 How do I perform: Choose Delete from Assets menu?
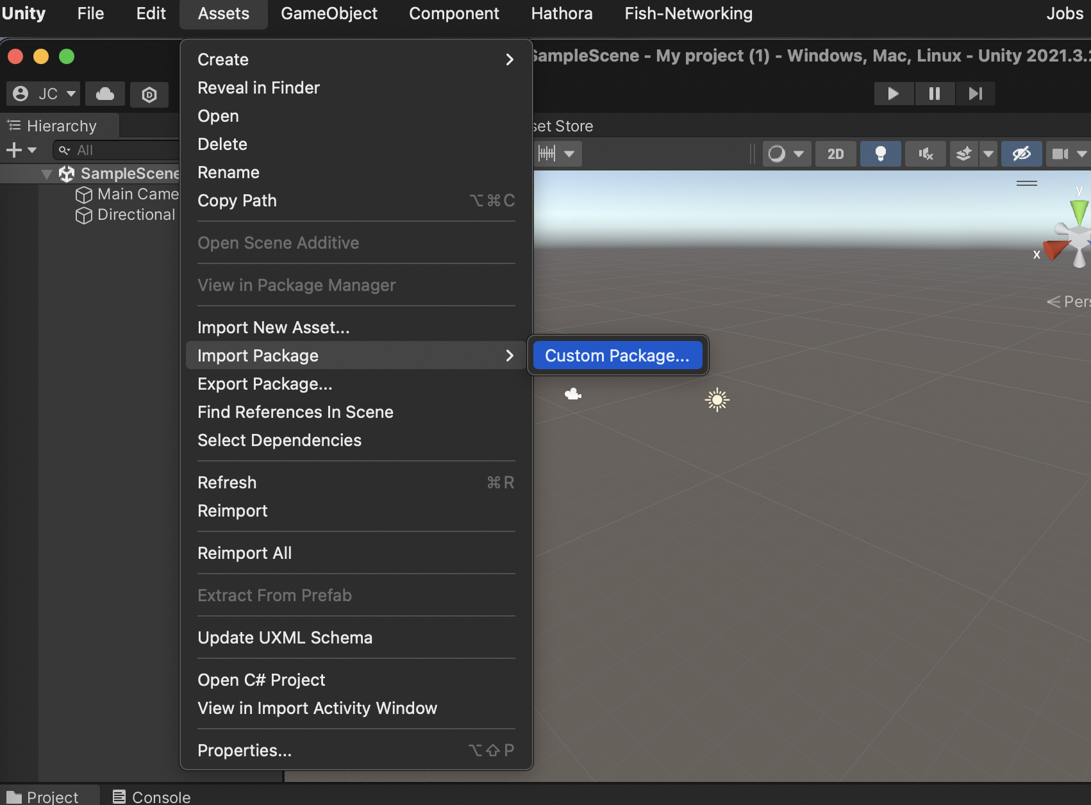[356, 144]
